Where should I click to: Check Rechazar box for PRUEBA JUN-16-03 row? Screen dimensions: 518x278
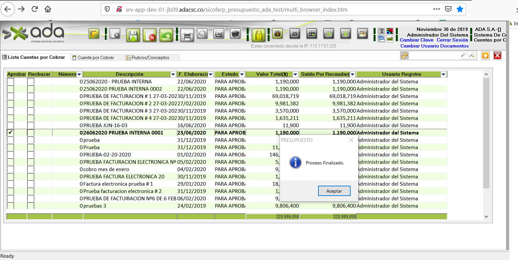31,126
